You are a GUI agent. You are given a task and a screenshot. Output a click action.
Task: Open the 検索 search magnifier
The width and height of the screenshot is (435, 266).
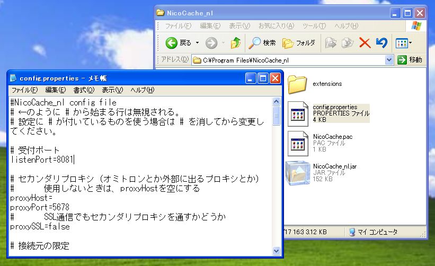pyautogui.click(x=254, y=43)
